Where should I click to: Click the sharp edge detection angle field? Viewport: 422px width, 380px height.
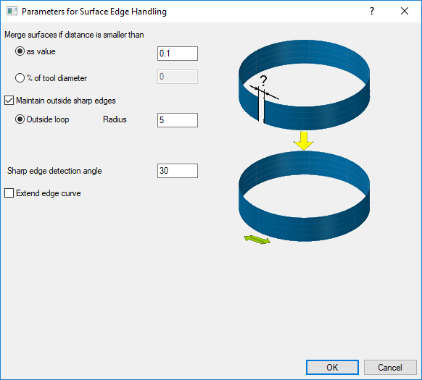(x=178, y=171)
